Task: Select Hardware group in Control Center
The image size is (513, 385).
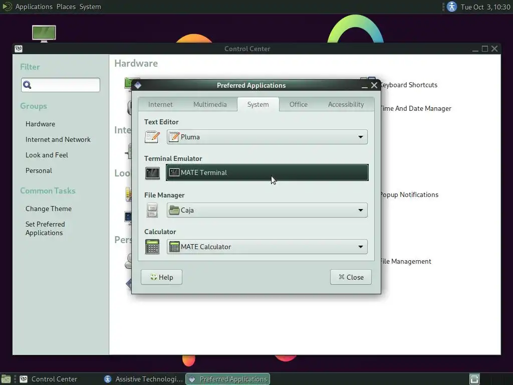Action: tap(40, 124)
